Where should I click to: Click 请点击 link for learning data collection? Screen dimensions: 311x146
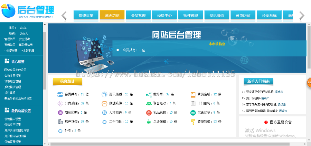[x=281, y=104]
